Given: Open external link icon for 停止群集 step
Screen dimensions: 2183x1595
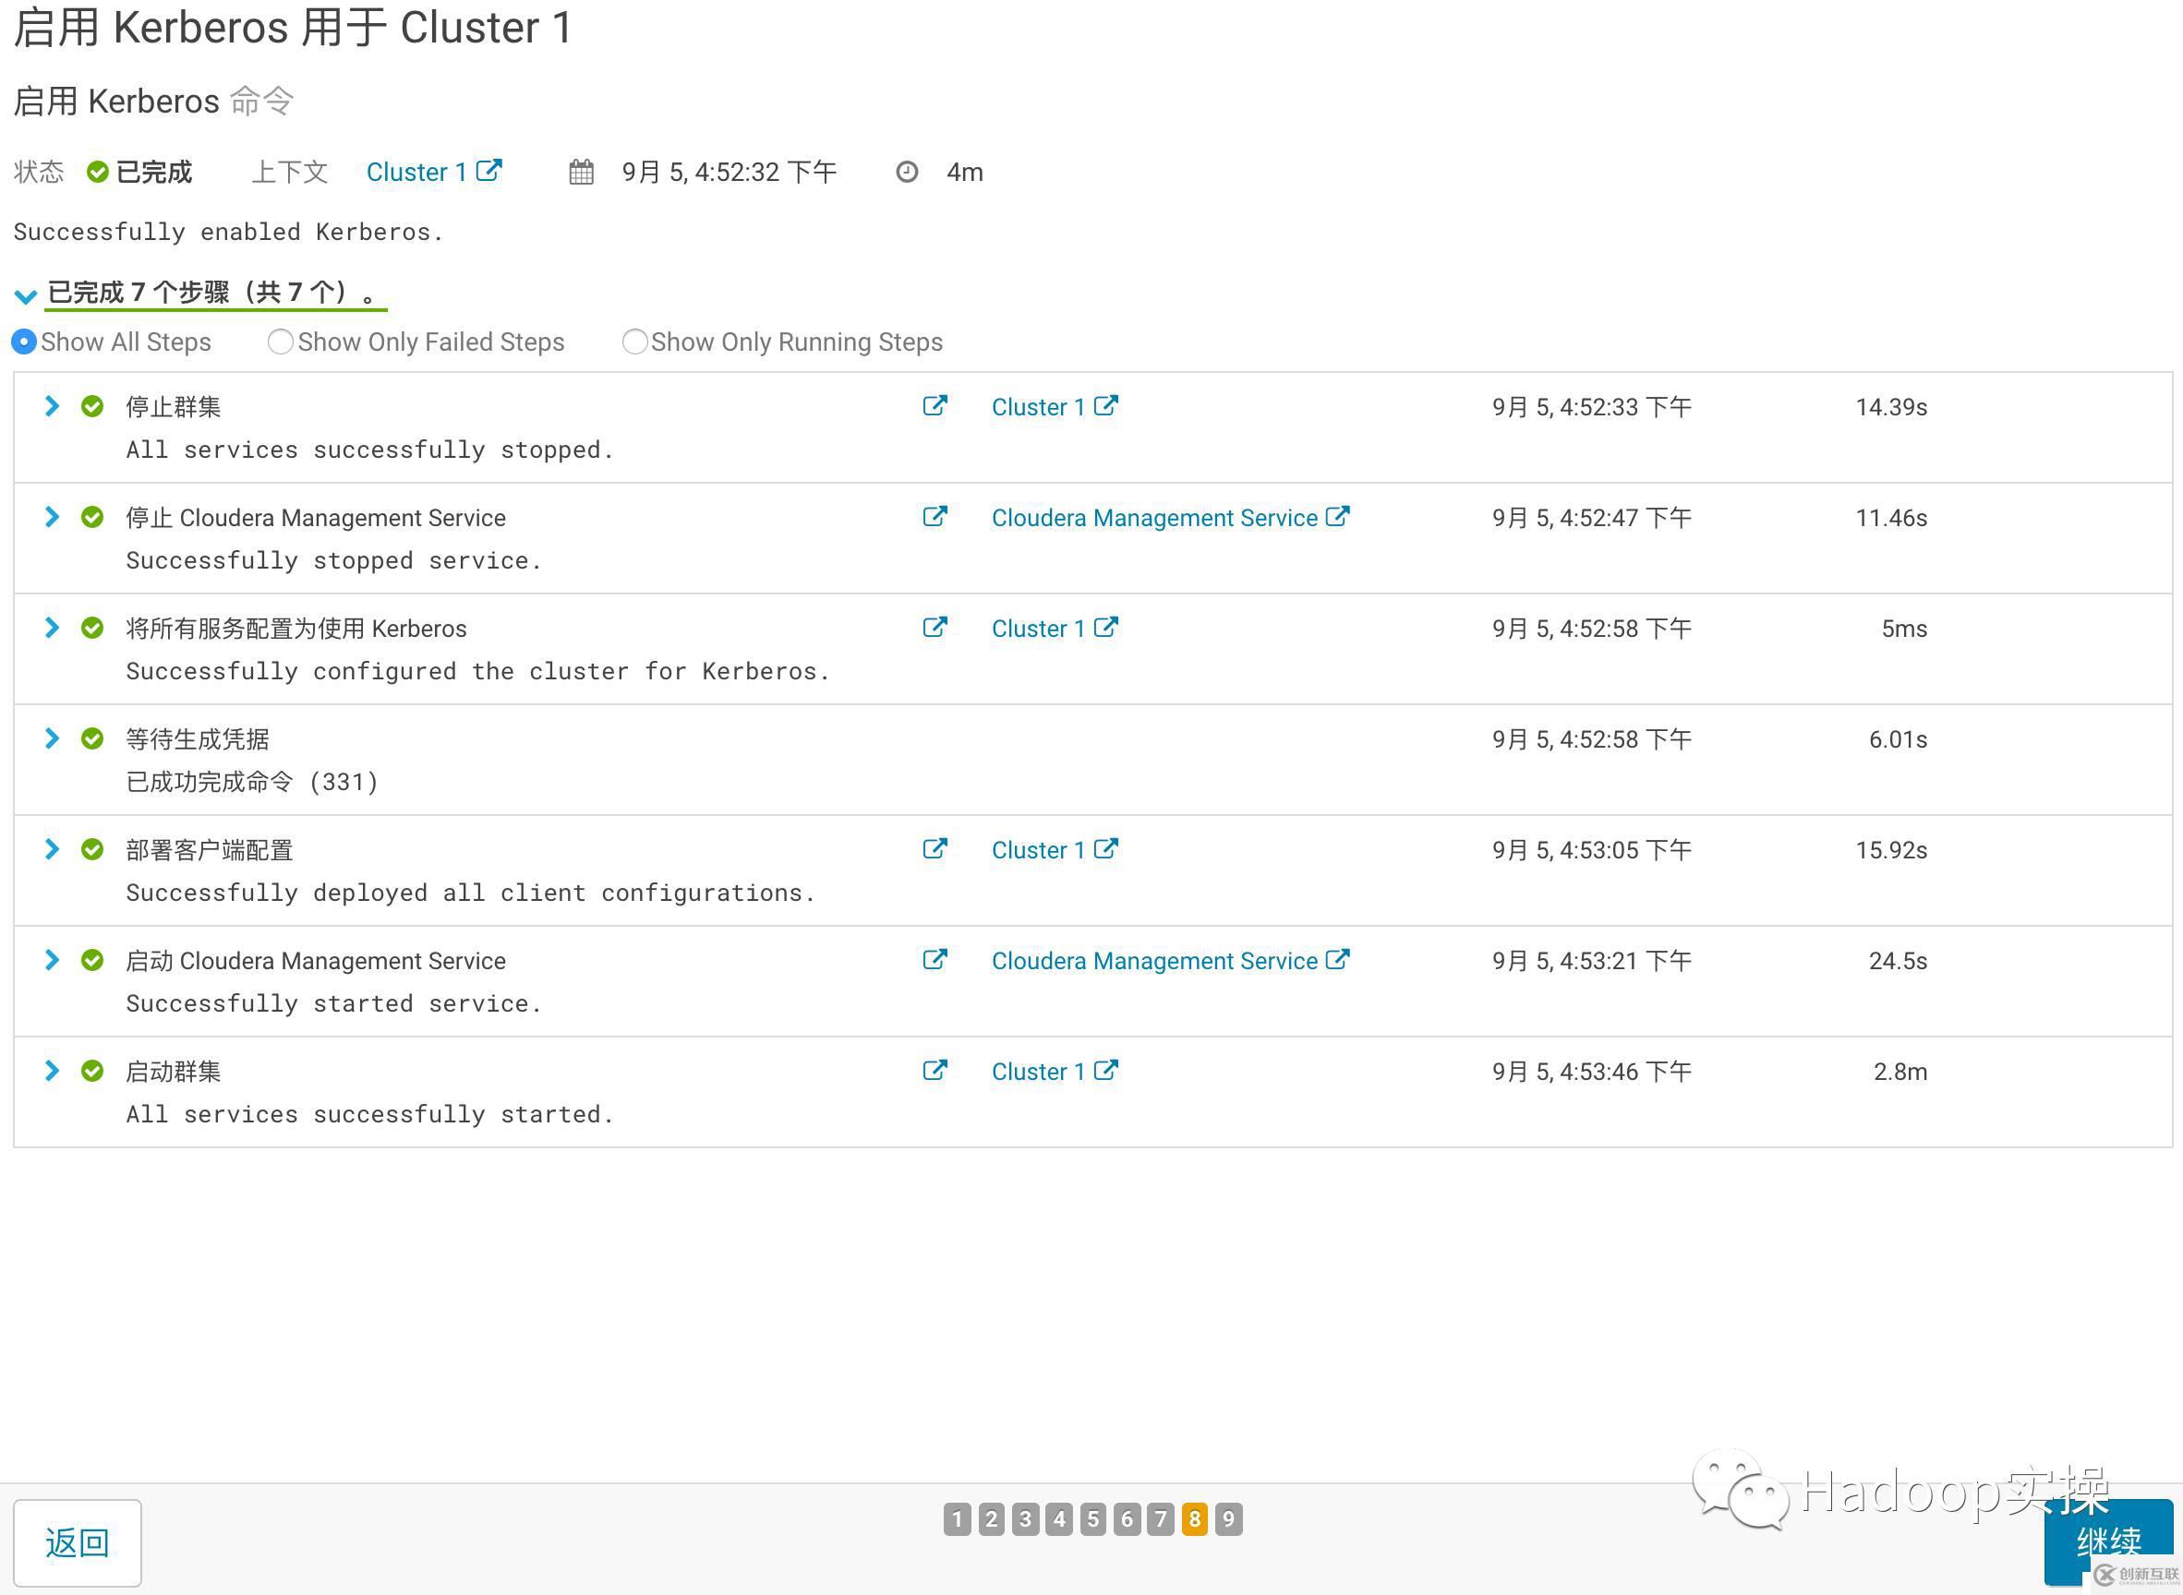Looking at the screenshot, I should point(934,405).
